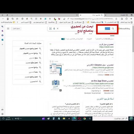Open the Google Translate bookmark
The height and width of the screenshot is (134, 134).
coord(97,22)
